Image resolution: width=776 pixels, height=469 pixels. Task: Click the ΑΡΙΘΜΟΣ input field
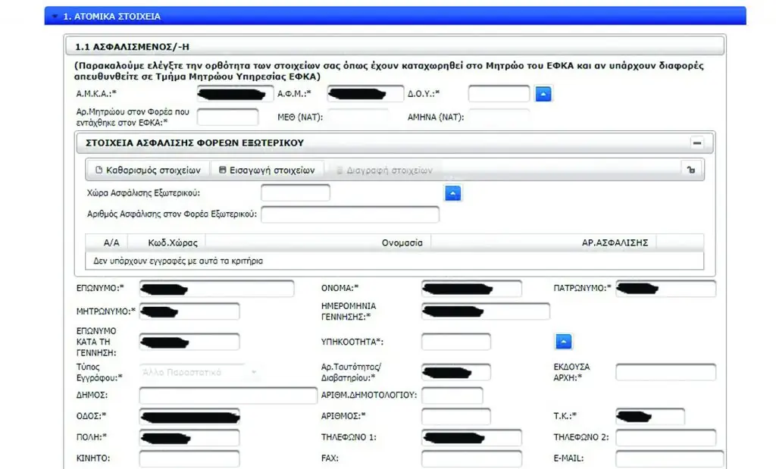click(455, 417)
